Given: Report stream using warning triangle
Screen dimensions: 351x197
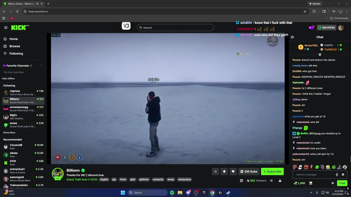Looking at the screenshot, I should pyautogui.click(x=280, y=181).
